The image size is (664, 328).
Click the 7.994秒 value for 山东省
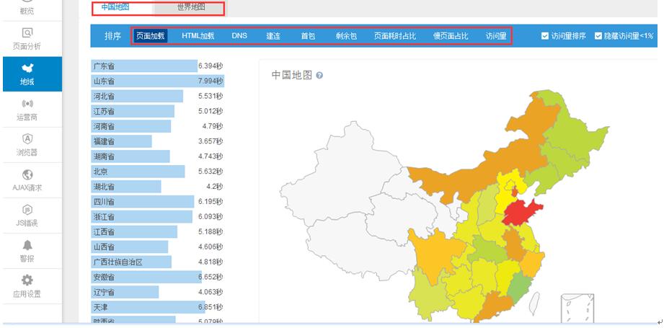click(211, 81)
